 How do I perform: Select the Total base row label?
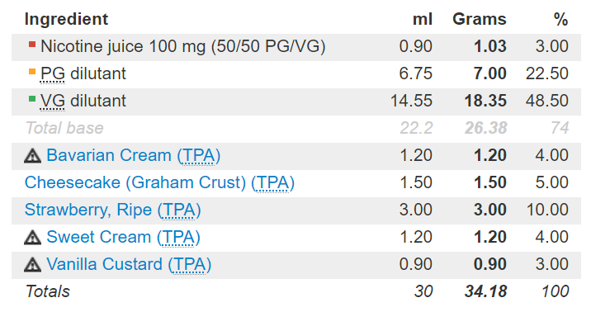pyautogui.click(x=64, y=128)
